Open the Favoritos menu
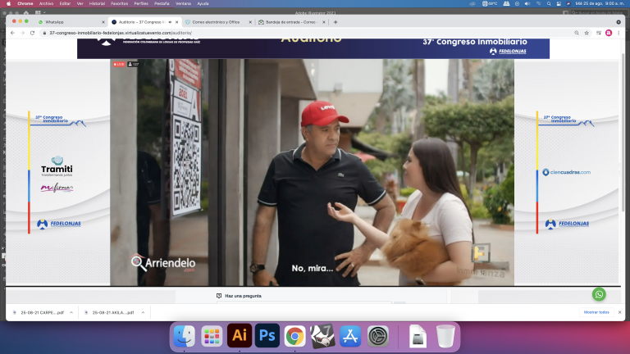630x354 pixels. click(x=119, y=3)
